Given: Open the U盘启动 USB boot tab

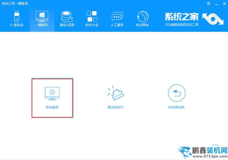Looking at the screenshot, I should pyautogui.click(x=17, y=19).
